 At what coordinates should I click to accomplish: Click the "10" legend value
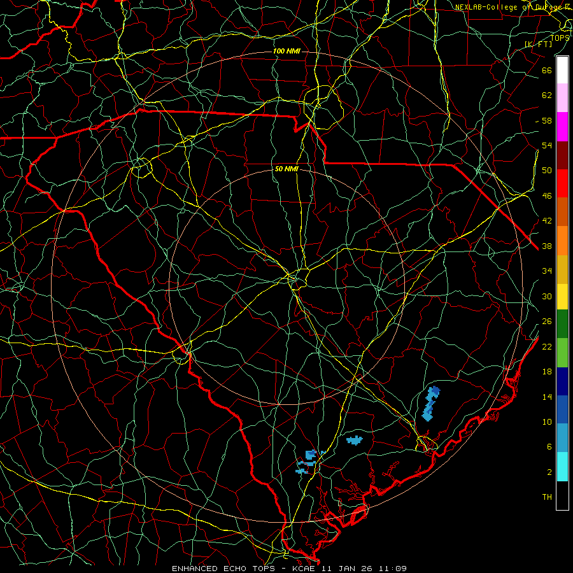tap(547, 421)
